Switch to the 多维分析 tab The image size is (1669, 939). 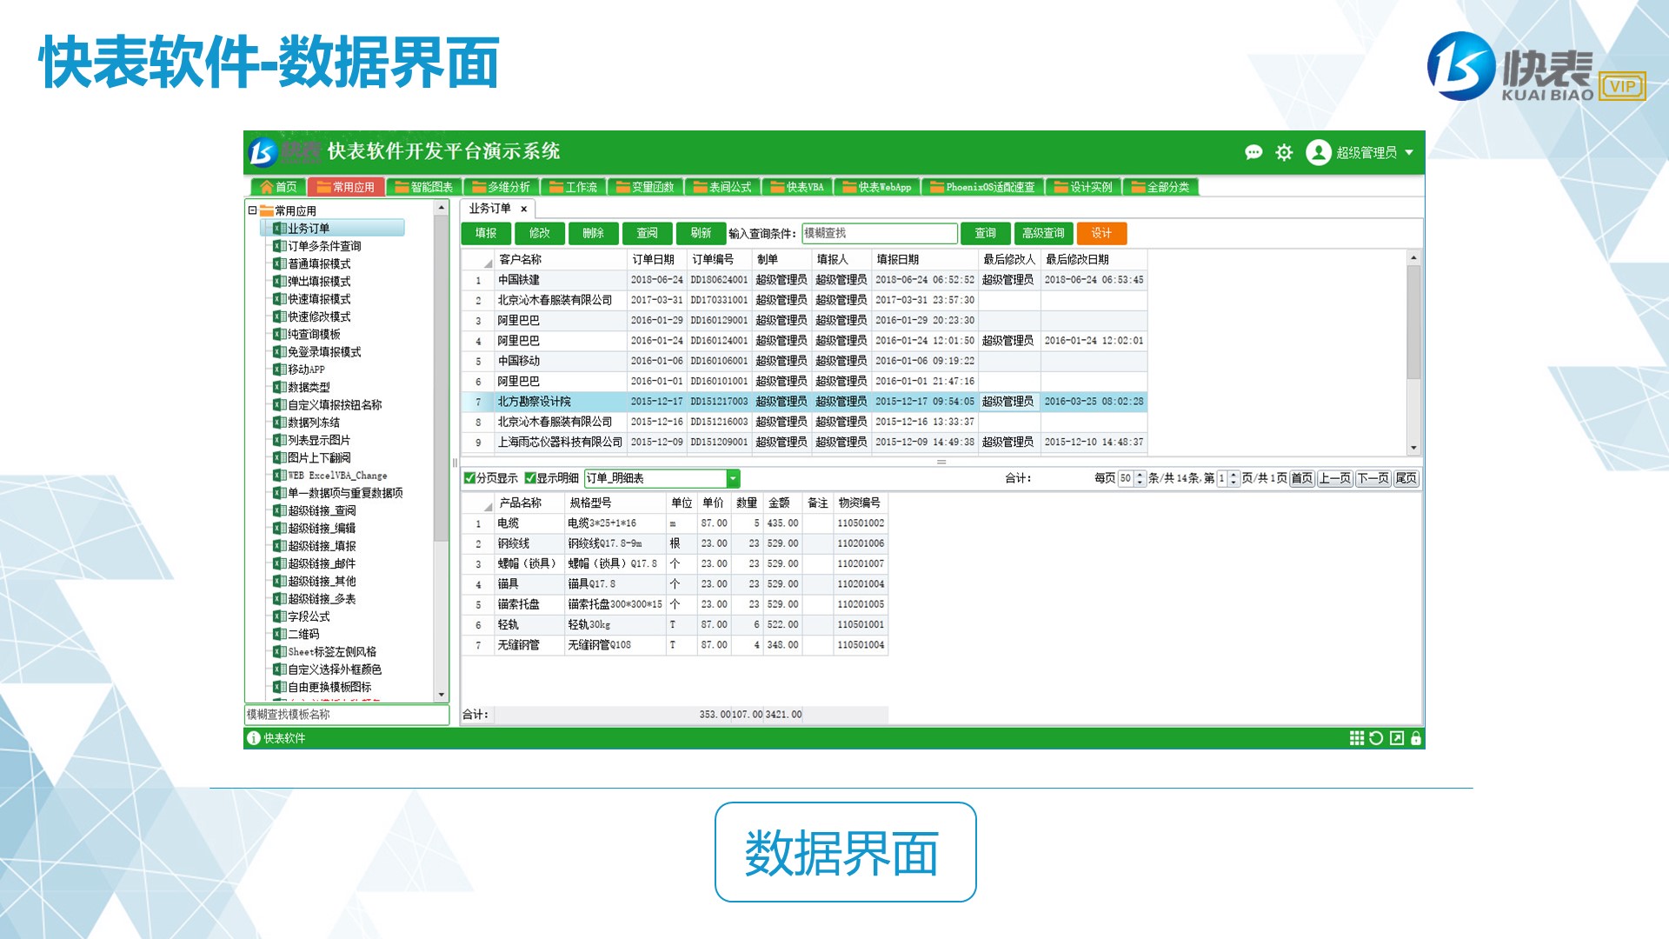(501, 187)
